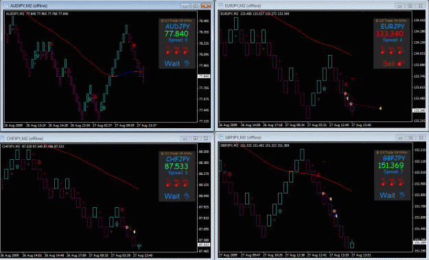Click '27 Aug 13:37' on AUDJPY time axis

pos(147,126)
